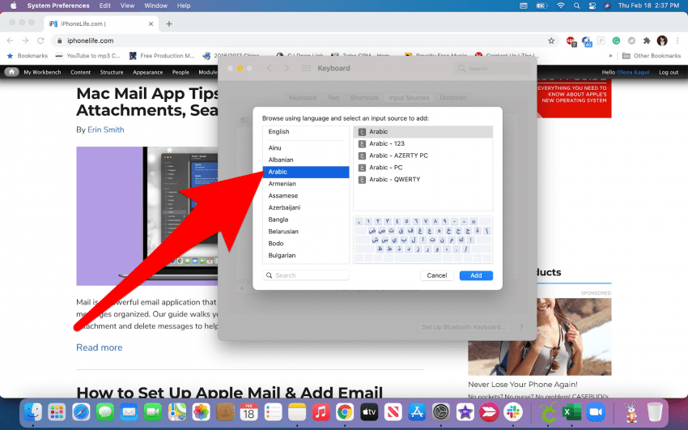Launch FaceTime from the Dock
The width and height of the screenshot is (688, 430).
[153, 412]
